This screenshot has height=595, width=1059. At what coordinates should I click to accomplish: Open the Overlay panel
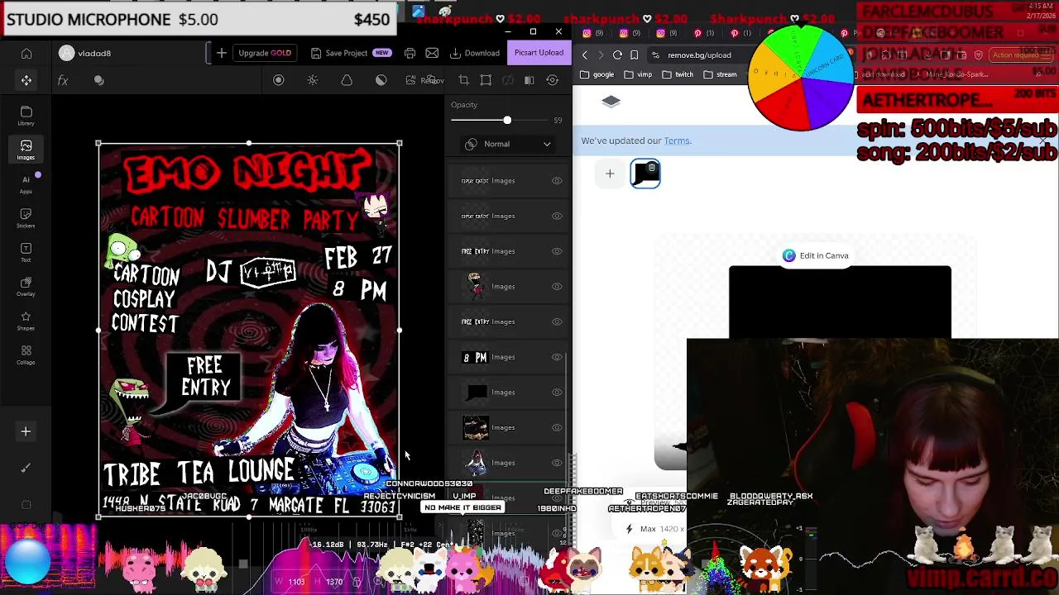pos(26,287)
